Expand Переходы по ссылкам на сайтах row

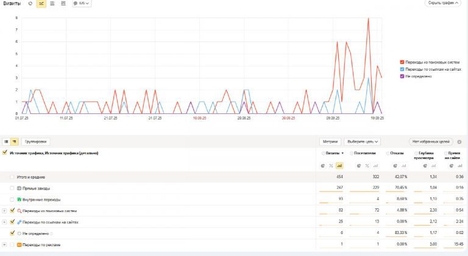click(4, 222)
